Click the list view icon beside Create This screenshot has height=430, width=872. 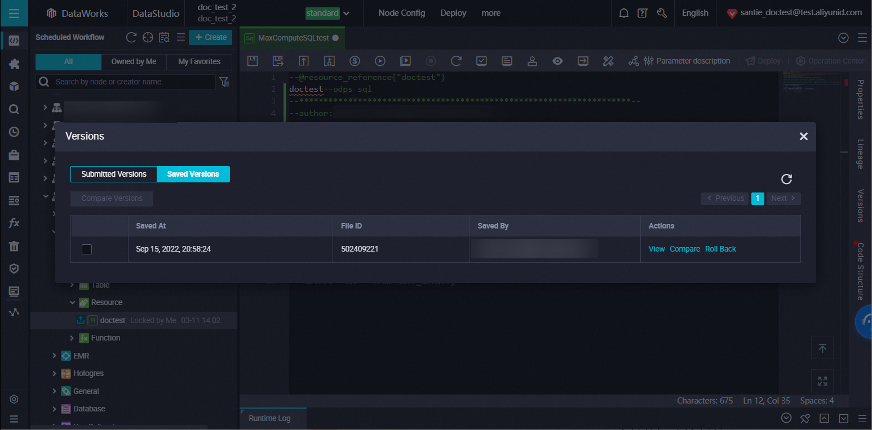pyautogui.click(x=181, y=37)
